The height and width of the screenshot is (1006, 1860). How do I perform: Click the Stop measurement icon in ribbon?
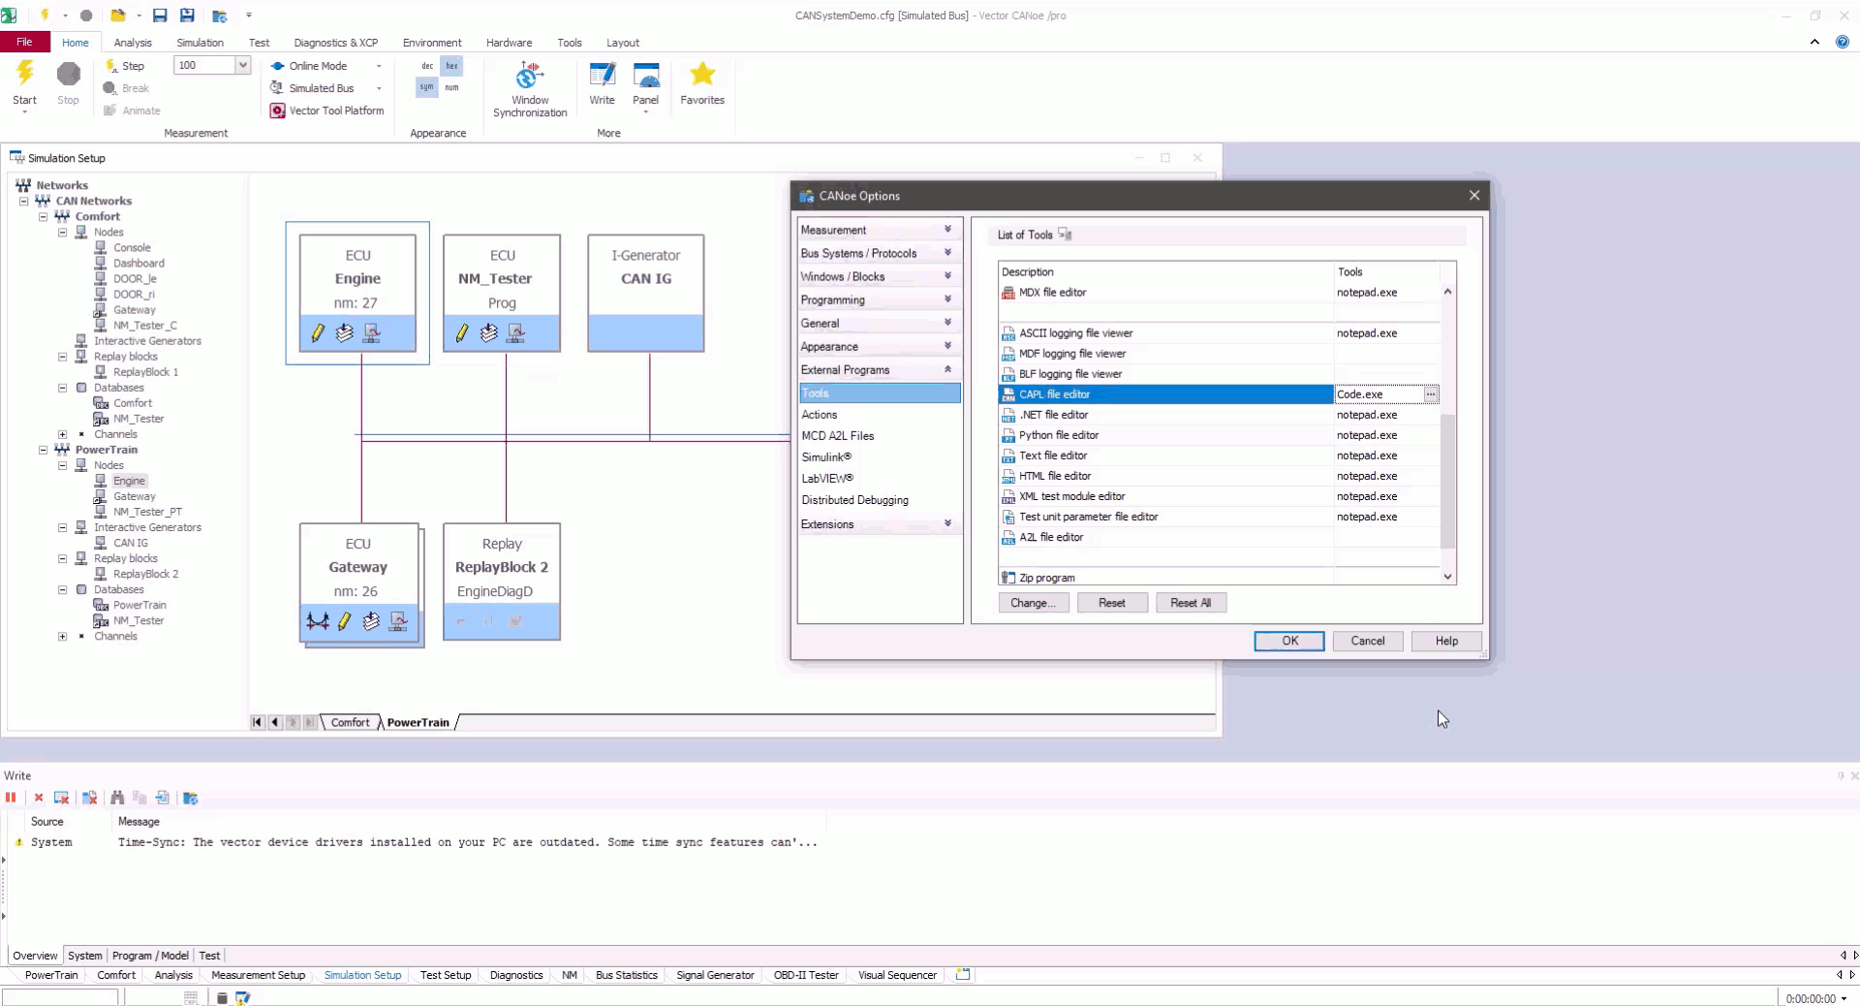(x=68, y=74)
